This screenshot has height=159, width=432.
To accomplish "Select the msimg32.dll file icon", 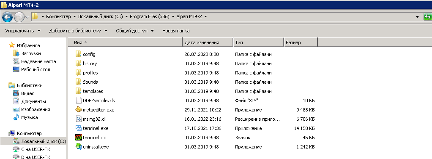I will pyautogui.click(x=79, y=119).
